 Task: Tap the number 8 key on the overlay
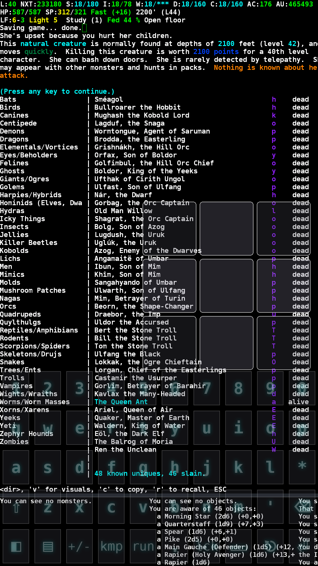point(238,388)
